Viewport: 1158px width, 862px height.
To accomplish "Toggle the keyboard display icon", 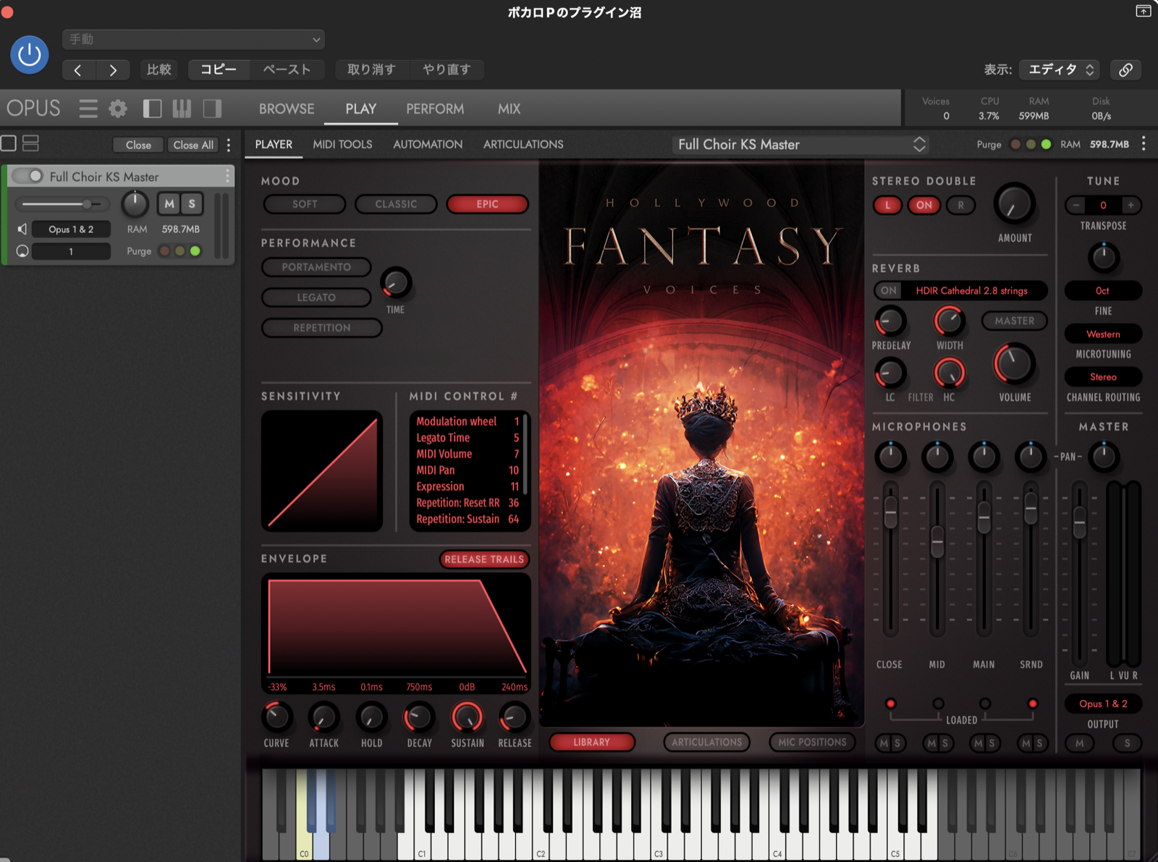I will coord(182,109).
